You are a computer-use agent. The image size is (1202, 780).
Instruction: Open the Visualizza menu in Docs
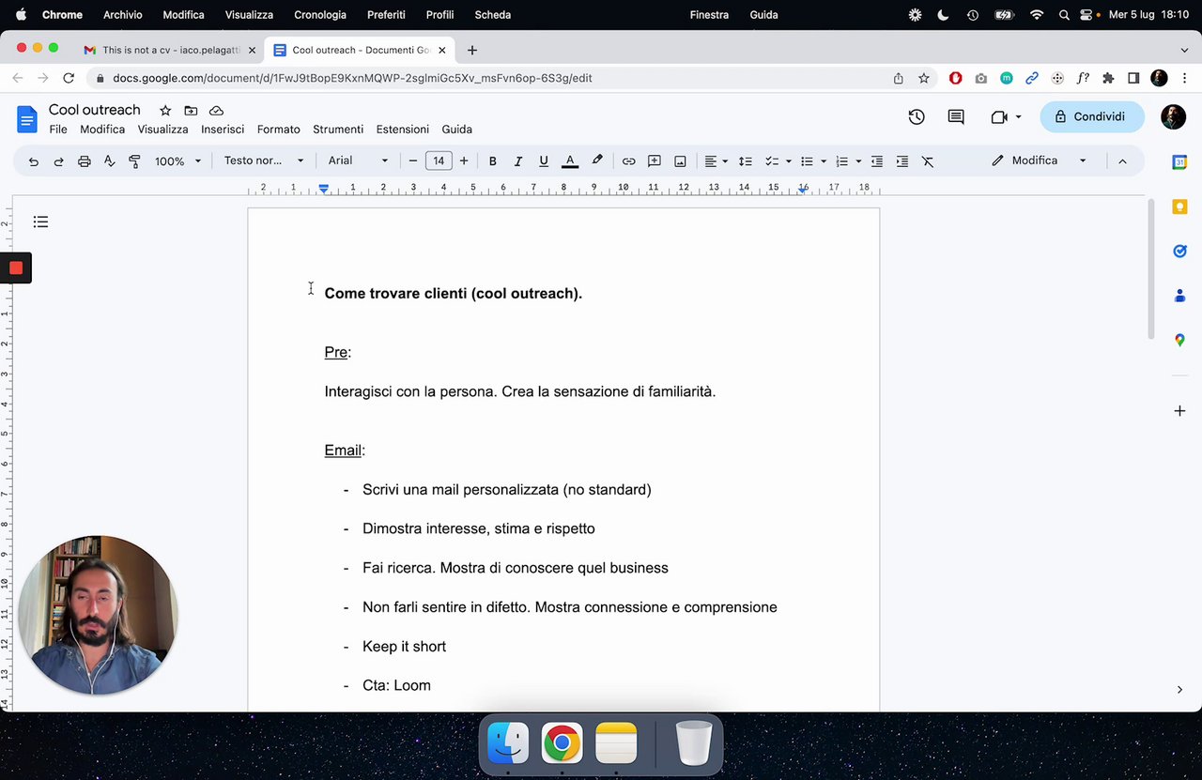pos(162,130)
